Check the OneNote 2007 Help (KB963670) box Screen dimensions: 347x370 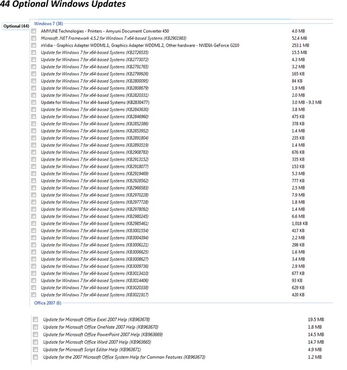[x=36, y=327]
